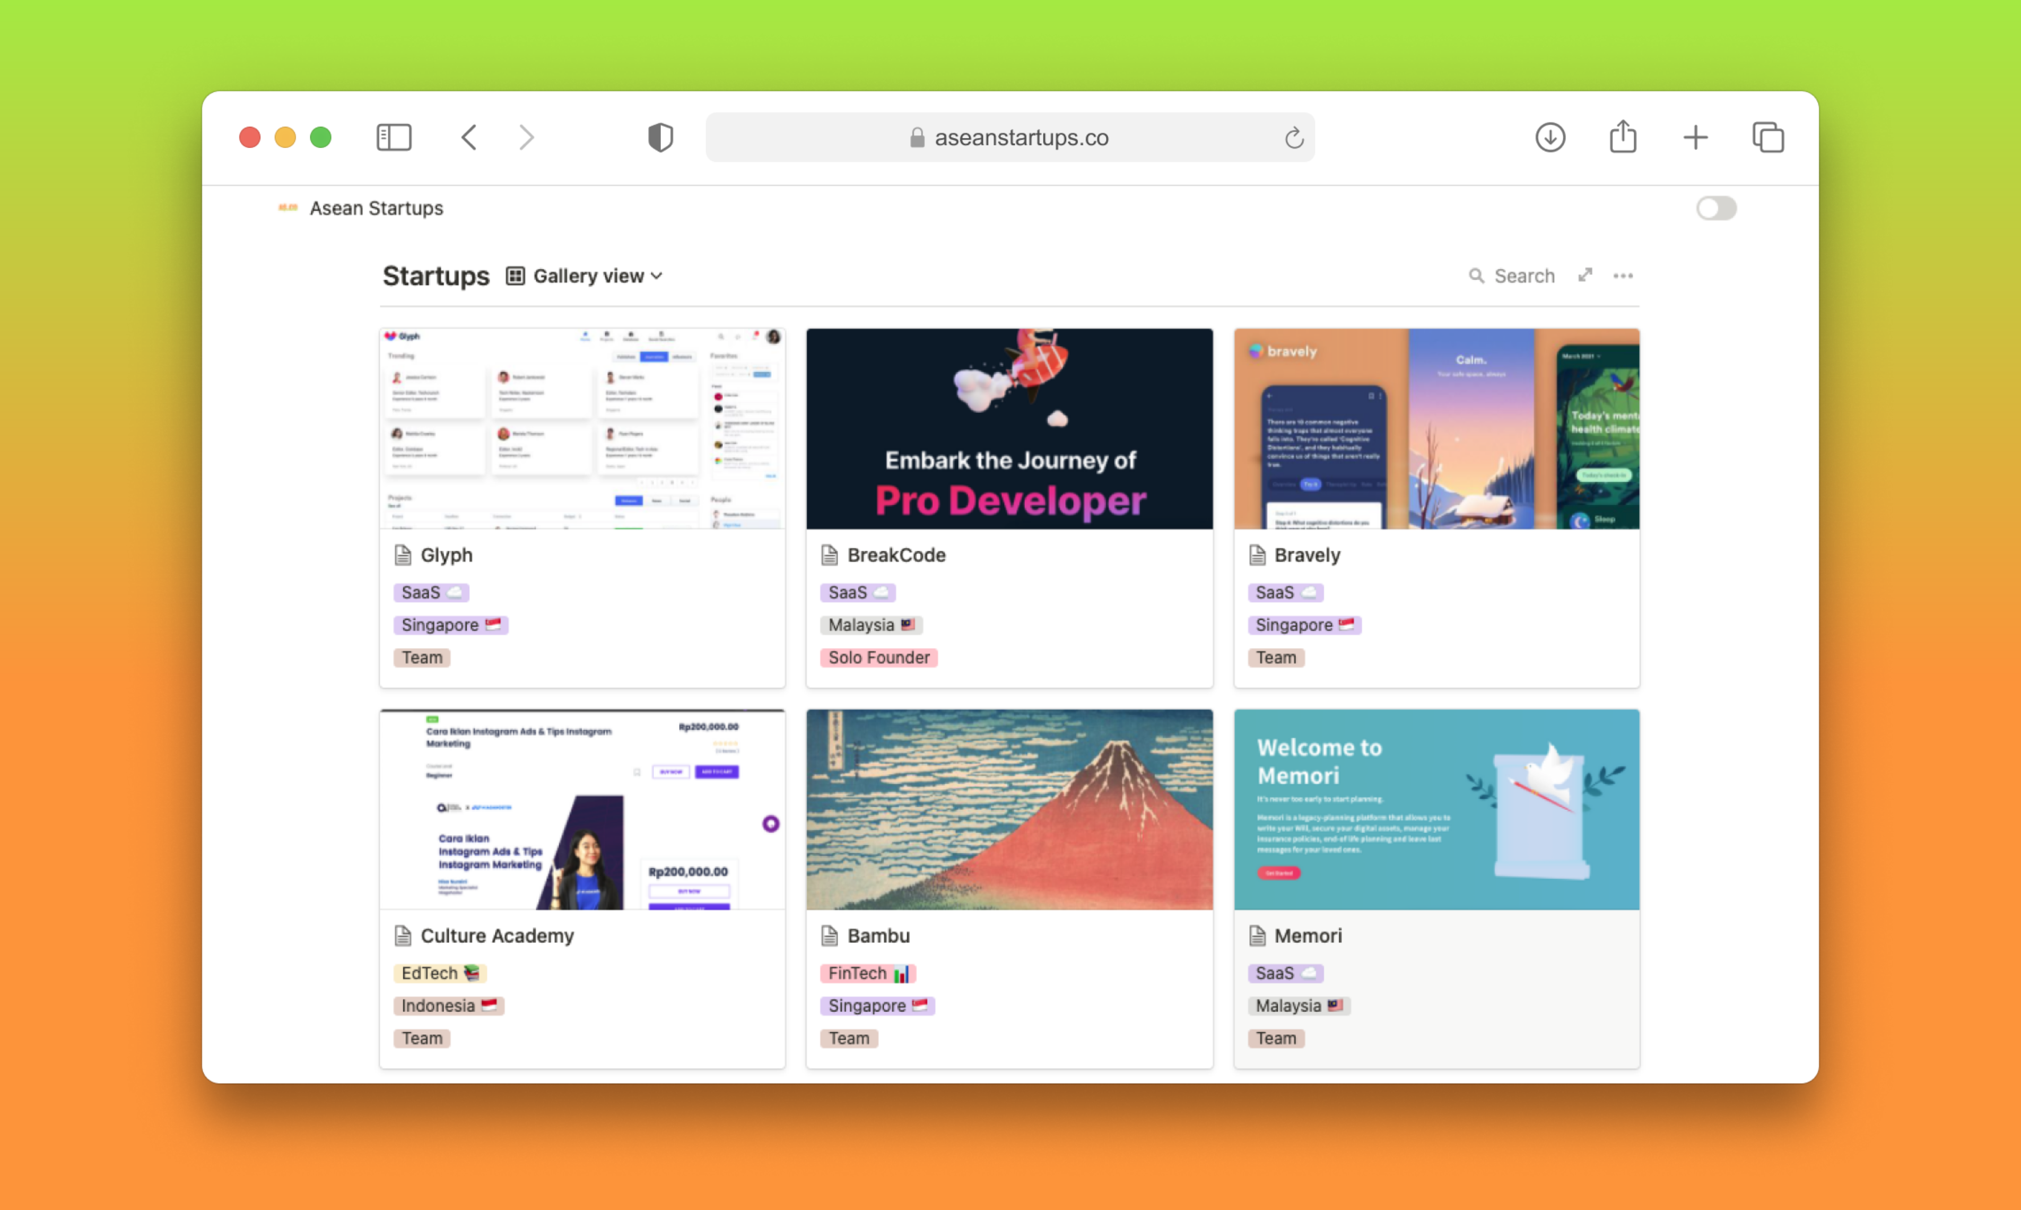Click the page icon beside Bravely
2021x1210 pixels.
[1257, 555]
